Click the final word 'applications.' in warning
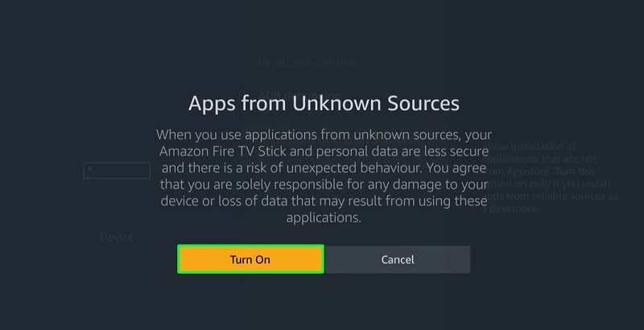Image resolution: width=644 pixels, height=330 pixels. [x=324, y=217]
